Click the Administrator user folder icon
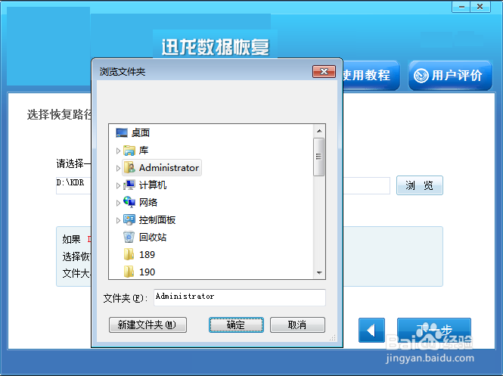Viewport: 503px width, 376px height. tap(129, 168)
